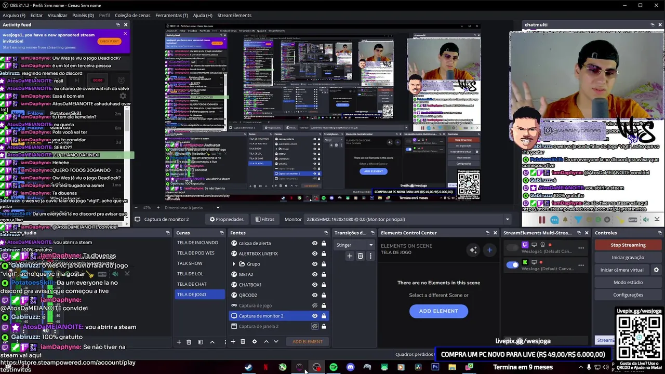The width and height of the screenshot is (665, 374).
Task: Click Stop Streaming button
Action: pos(628,245)
